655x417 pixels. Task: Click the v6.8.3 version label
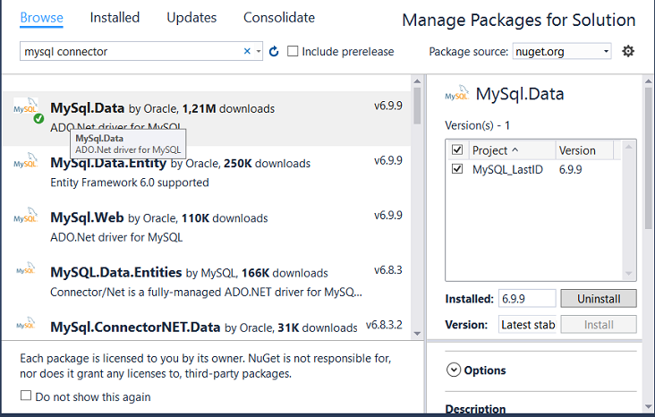pyautogui.click(x=388, y=270)
